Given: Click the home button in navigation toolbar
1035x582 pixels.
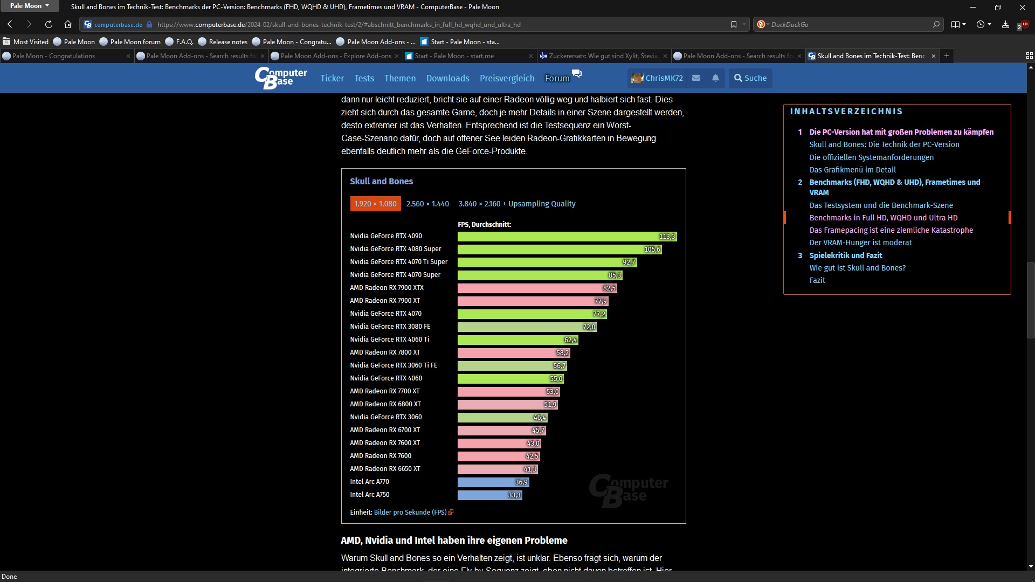Looking at the screenshot, I should [67, 24].
